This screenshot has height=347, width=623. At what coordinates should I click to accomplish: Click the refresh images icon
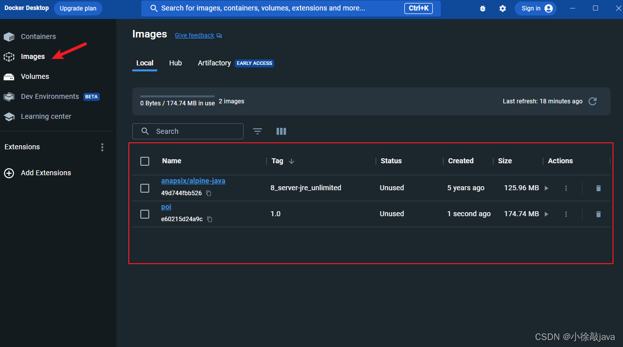[x=593, y=101]
